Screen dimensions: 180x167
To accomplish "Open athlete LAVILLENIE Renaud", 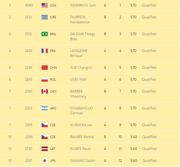I will (x=79, y=53).
